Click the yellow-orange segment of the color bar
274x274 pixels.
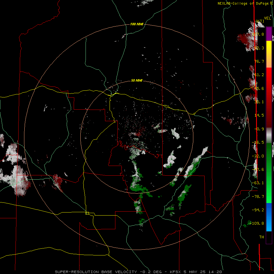(269, 54)
